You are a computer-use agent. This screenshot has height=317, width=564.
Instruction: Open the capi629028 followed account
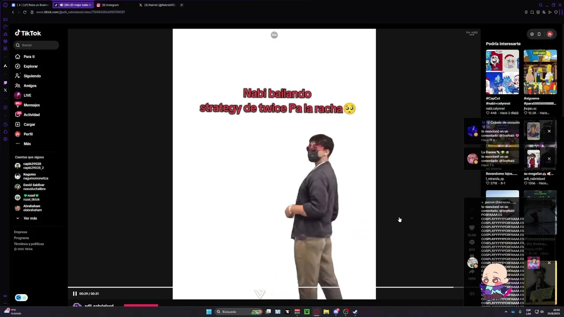(x=33, y=166)
